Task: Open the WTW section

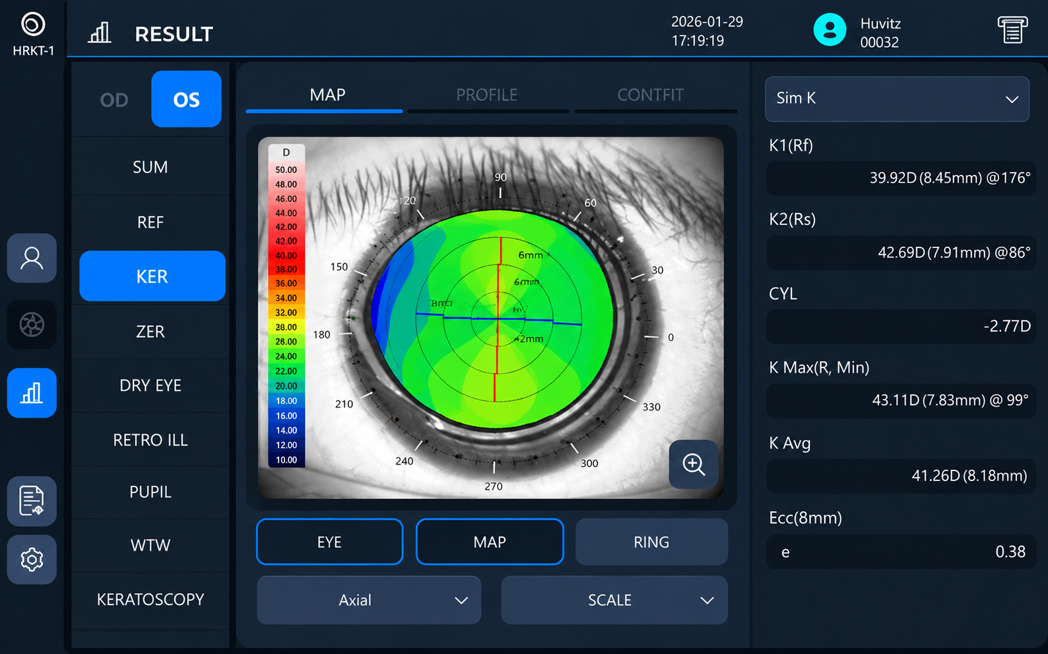Action: tap(150, 545)
